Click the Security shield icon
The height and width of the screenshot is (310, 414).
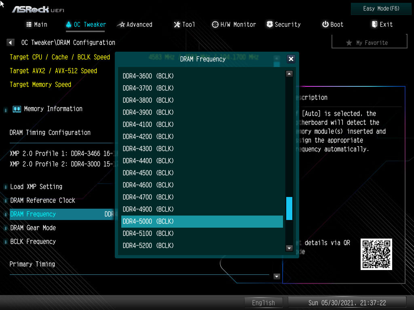pyautogui.click(x=270, y=25)
